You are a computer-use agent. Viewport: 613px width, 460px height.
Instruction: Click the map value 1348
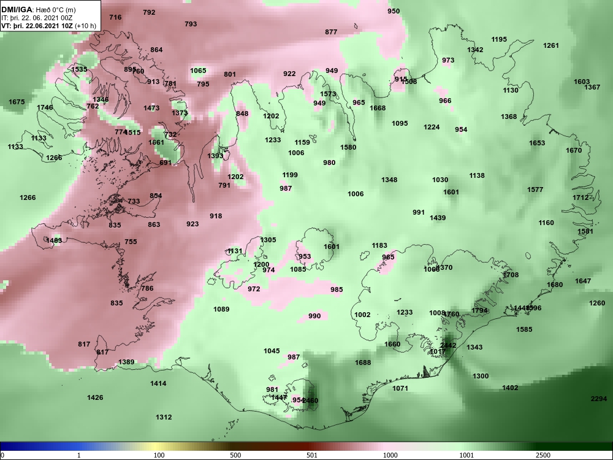tap(389, 180)
